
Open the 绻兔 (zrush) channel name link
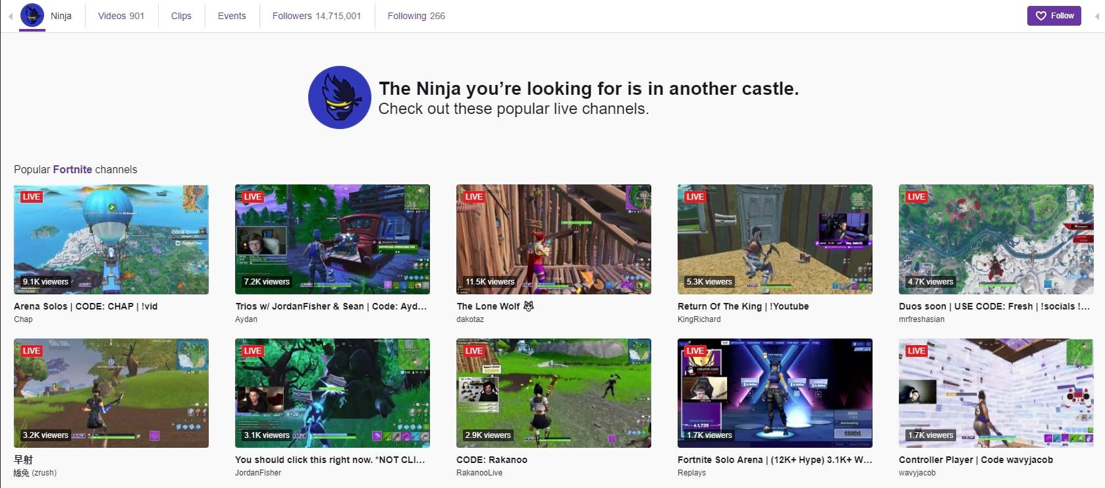tap(35, 473)
